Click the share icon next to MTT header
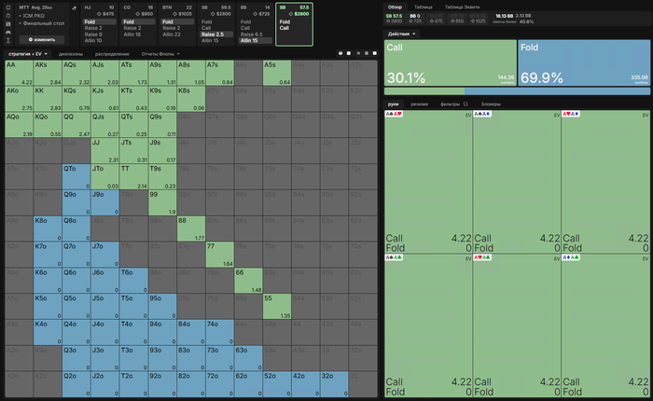653x401 pixels. [x=74, y=7]
